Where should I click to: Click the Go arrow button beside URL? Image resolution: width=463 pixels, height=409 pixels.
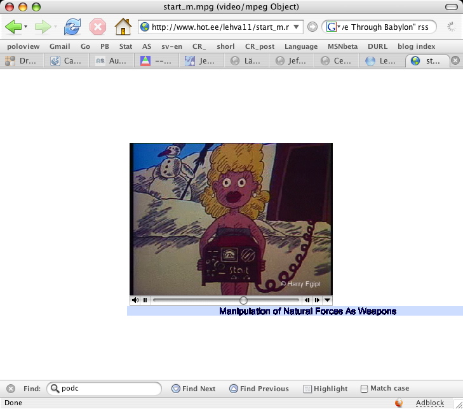coord(312,27)
